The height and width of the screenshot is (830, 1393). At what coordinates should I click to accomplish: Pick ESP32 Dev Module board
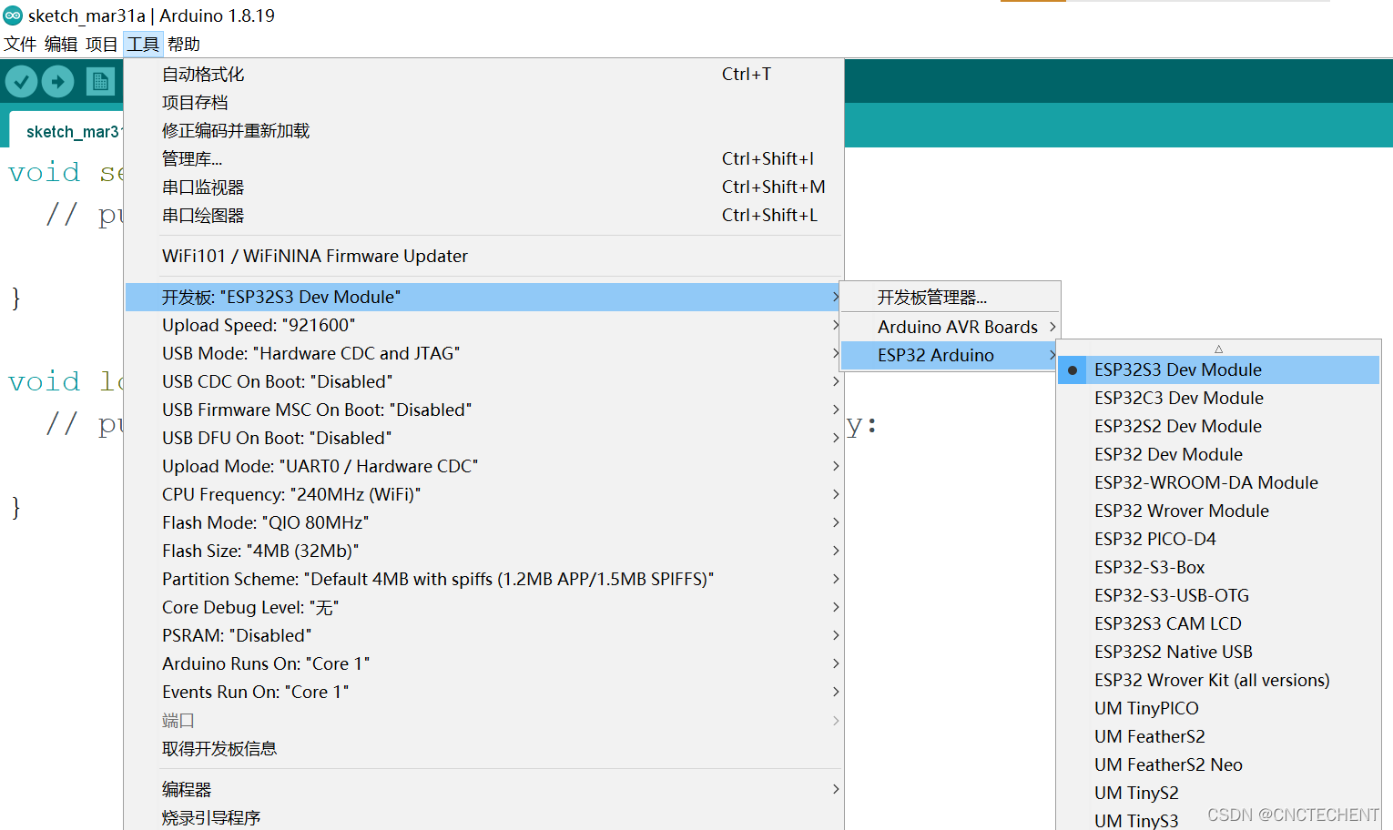point(1218,454)
